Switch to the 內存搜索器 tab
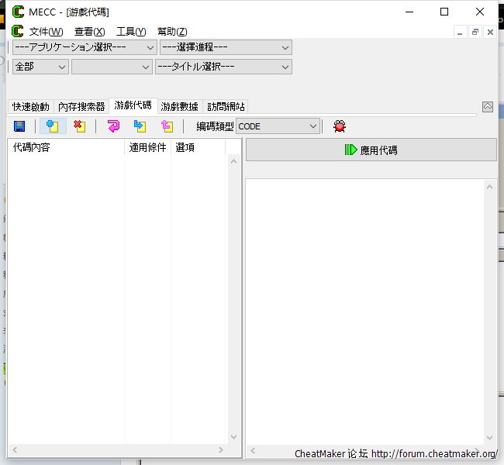 (81, 107)
